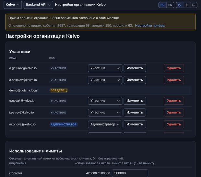The height and width of the screenshot is (177, 201).
Task: Click the EMAIL column header
Action: pos(13,58)
